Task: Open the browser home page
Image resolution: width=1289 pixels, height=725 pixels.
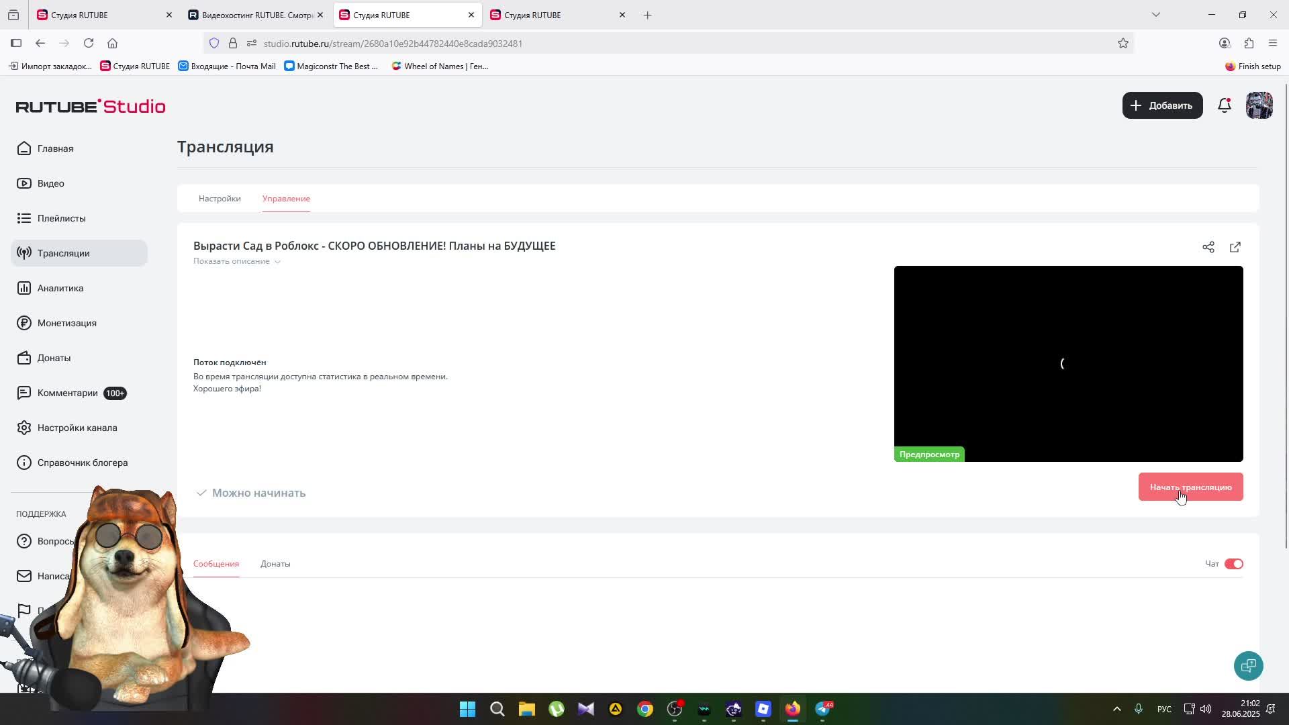Action: (112, 44)
